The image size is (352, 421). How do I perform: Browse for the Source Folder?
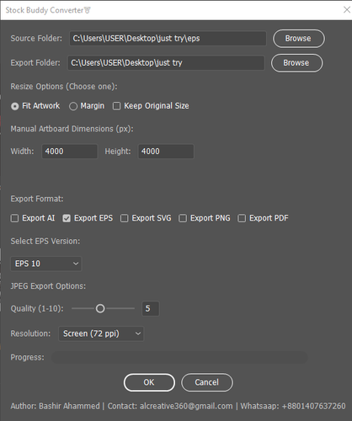(x=299, y=39)
